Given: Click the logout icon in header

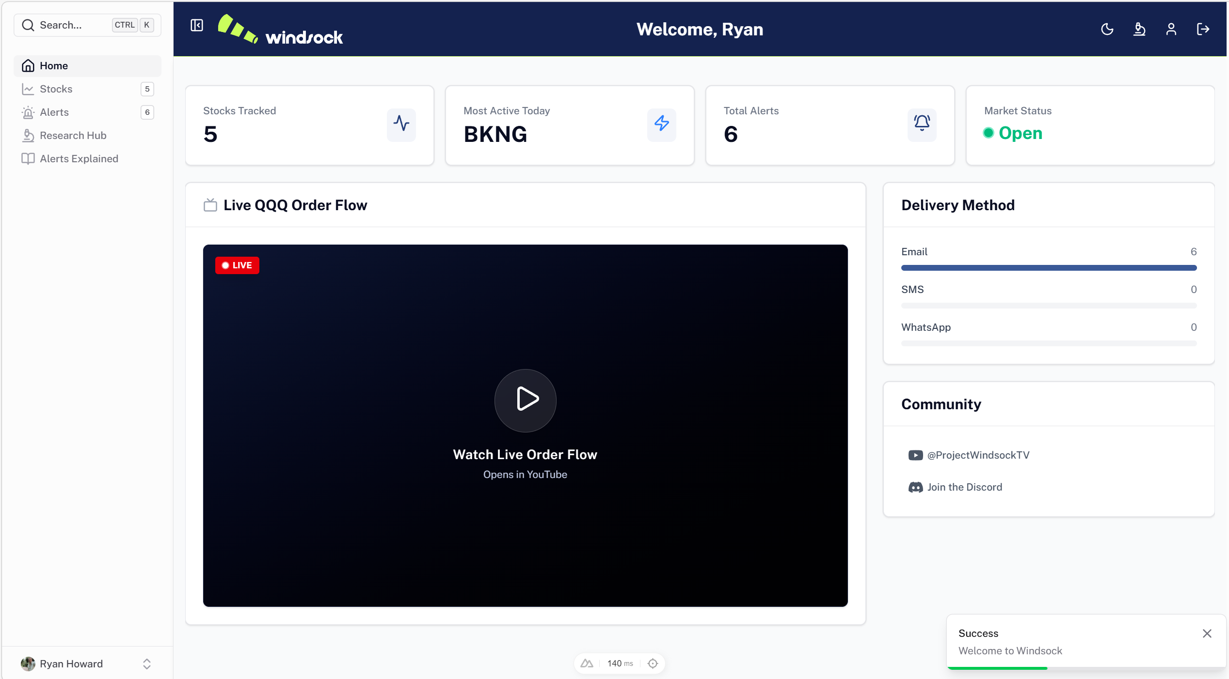Looking at the screenshot, I should (x=1203, y=30).
